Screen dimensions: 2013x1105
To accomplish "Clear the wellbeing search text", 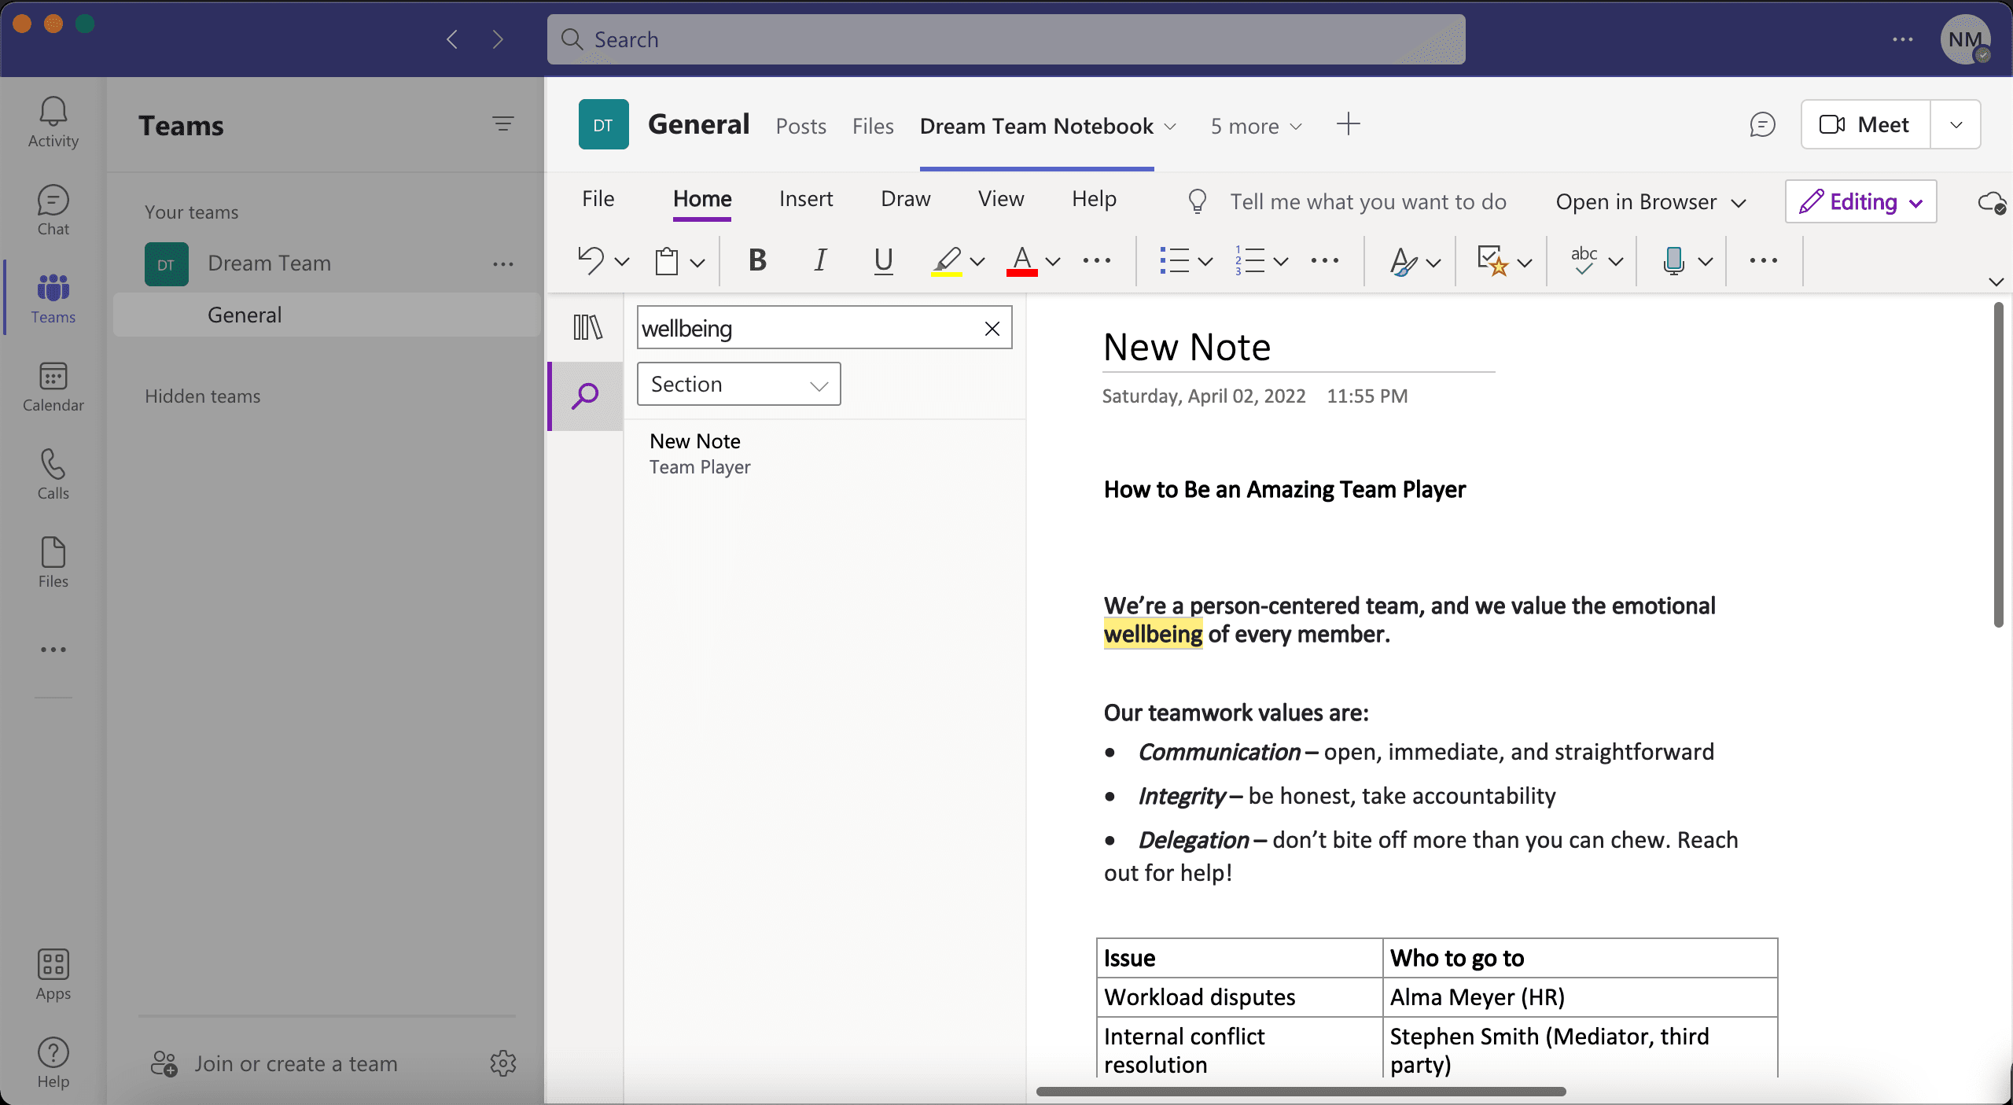I will click(x=992, y=328).
